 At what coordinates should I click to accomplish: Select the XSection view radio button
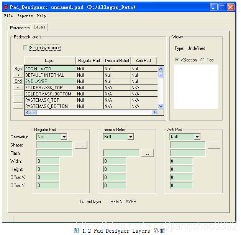pyautogui.click(x=177, y=60)
